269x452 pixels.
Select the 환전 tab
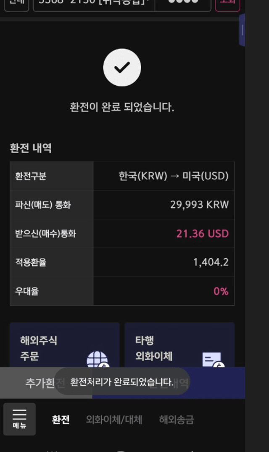(61, 420)
